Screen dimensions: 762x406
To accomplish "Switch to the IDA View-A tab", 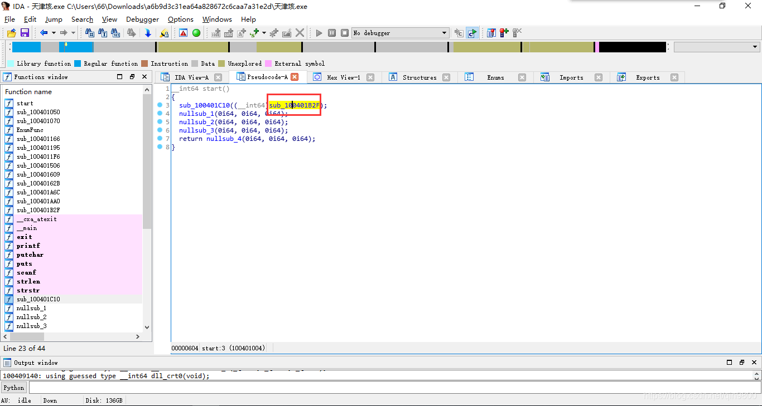I will click(191, 77).
